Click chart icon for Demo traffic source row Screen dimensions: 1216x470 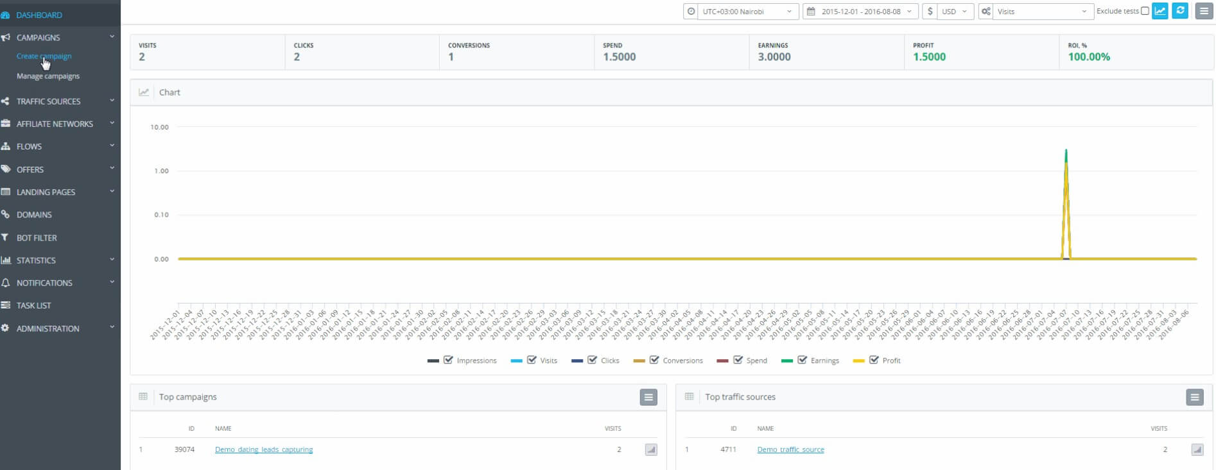pyautogui.click(x=1197, y=450)
